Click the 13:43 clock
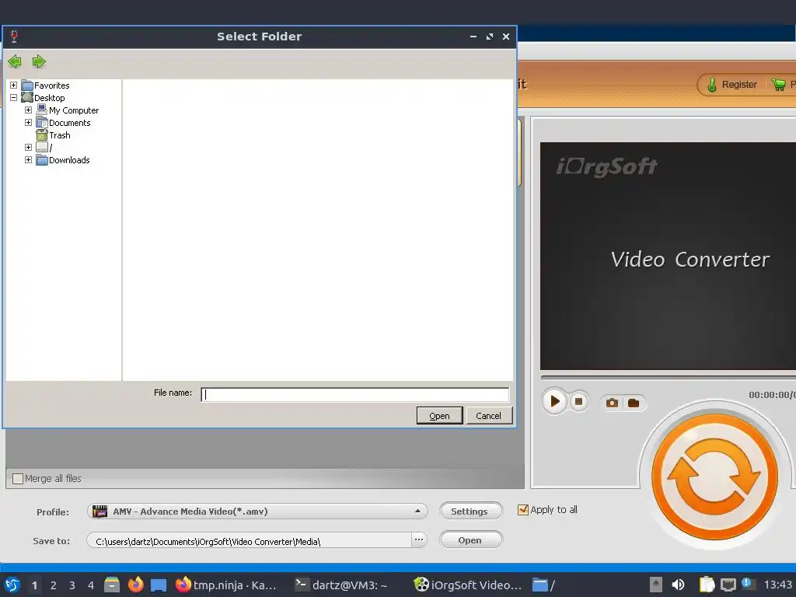This screenshot has height=597, width=796. (x=777, y=585)
